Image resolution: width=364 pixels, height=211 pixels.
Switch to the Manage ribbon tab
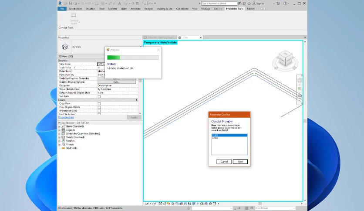[206, 9]
